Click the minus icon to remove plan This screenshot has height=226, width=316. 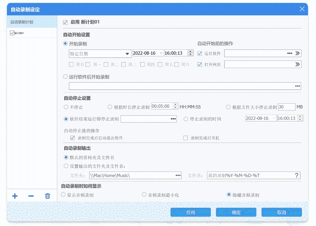pos(31,196)
